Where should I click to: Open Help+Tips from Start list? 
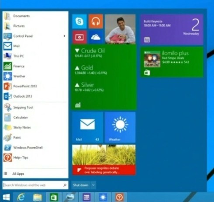pyautogui.click(x=35, y=157)
